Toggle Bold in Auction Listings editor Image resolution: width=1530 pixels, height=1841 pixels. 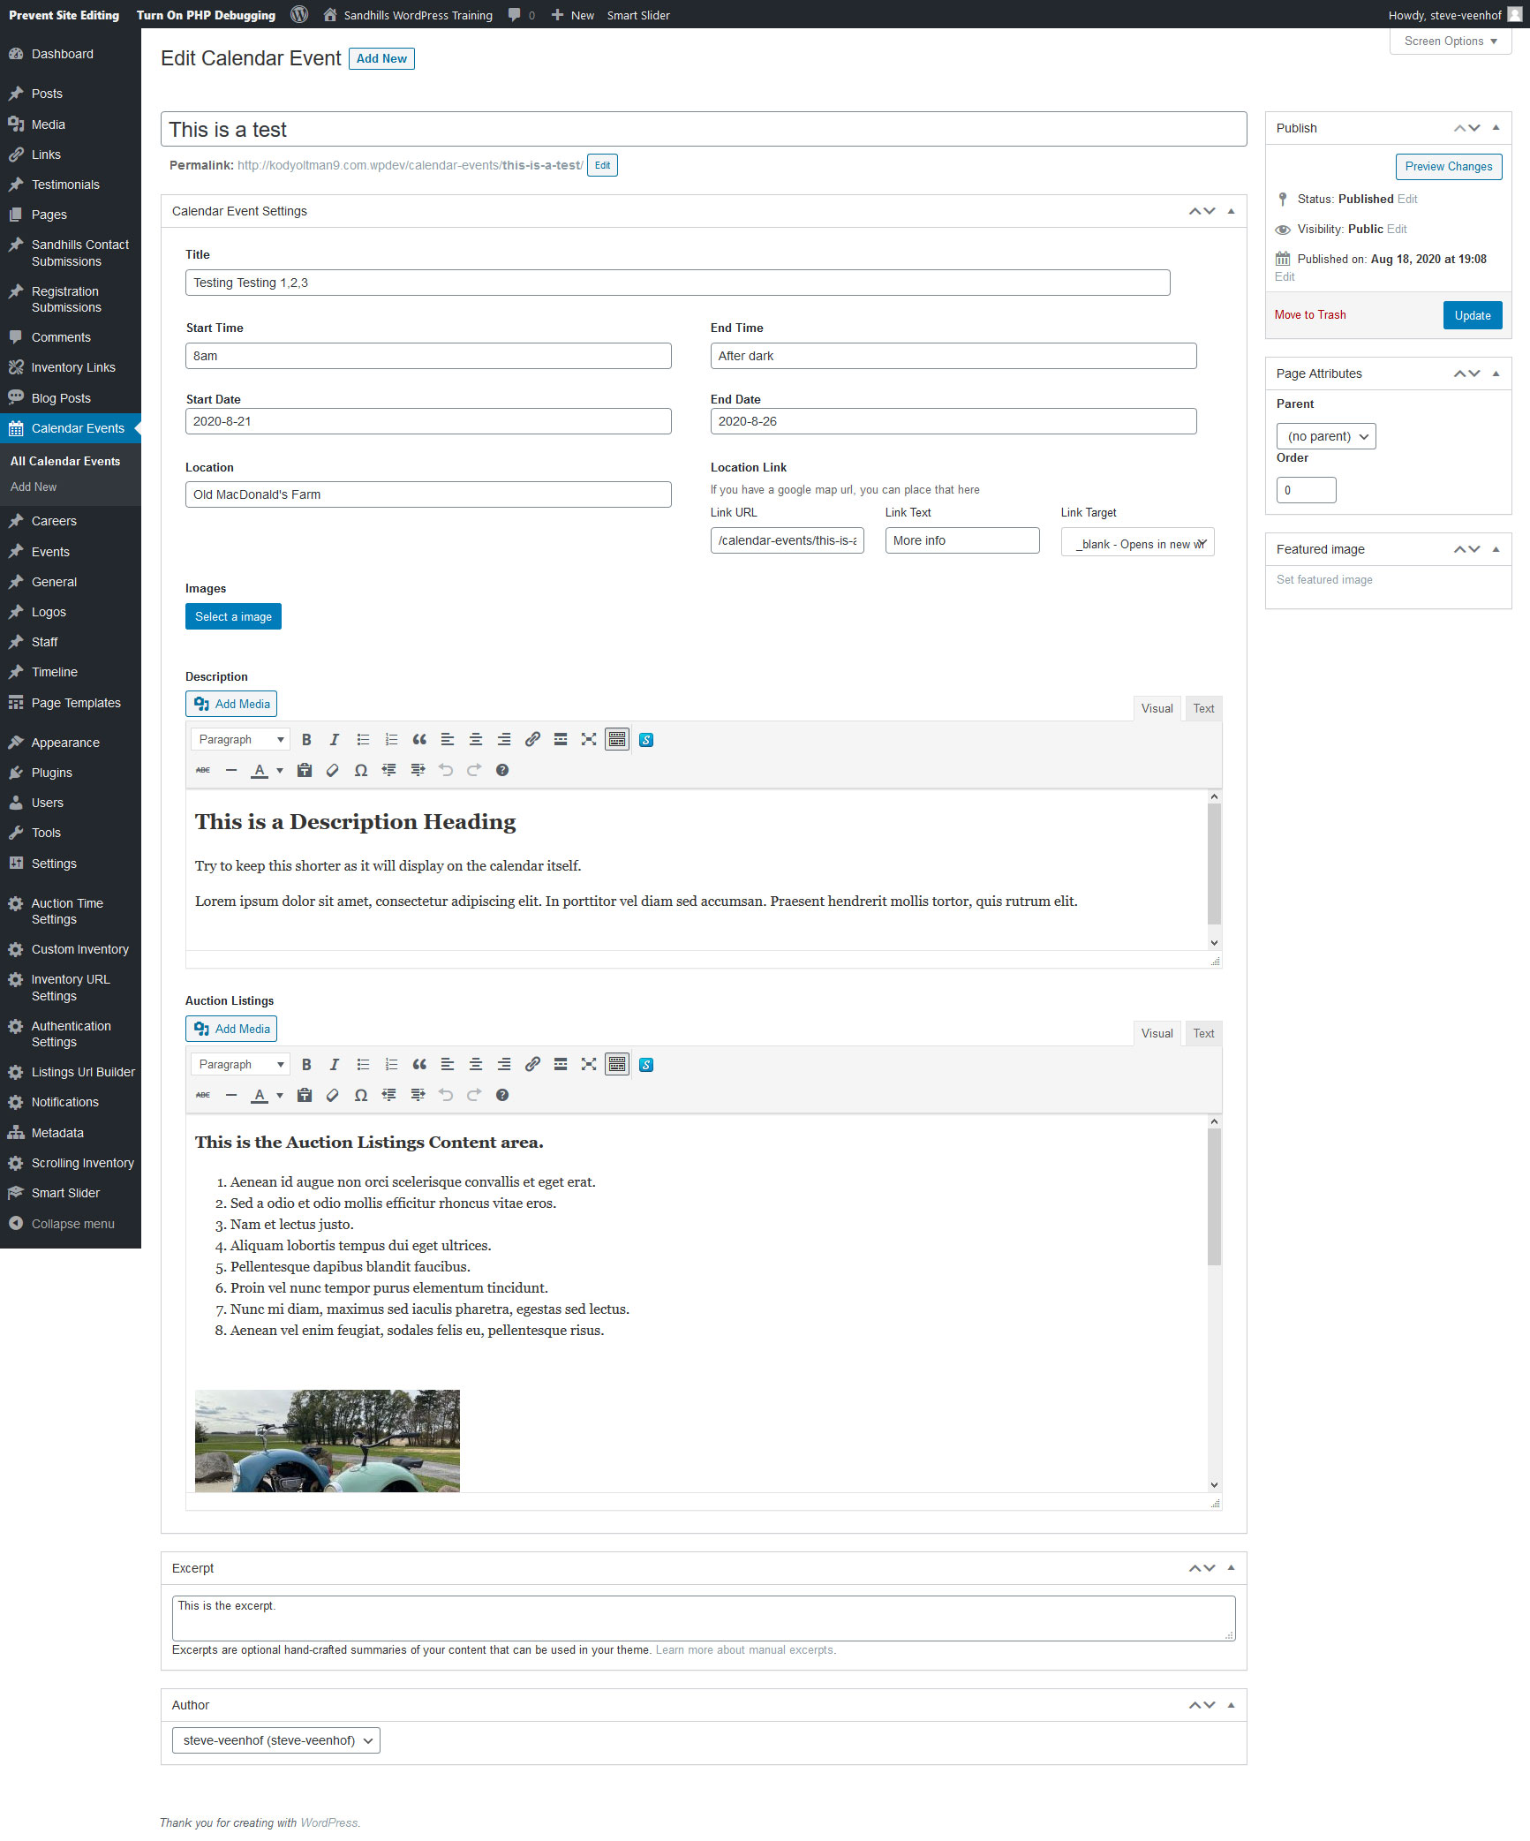point(306,1065)
